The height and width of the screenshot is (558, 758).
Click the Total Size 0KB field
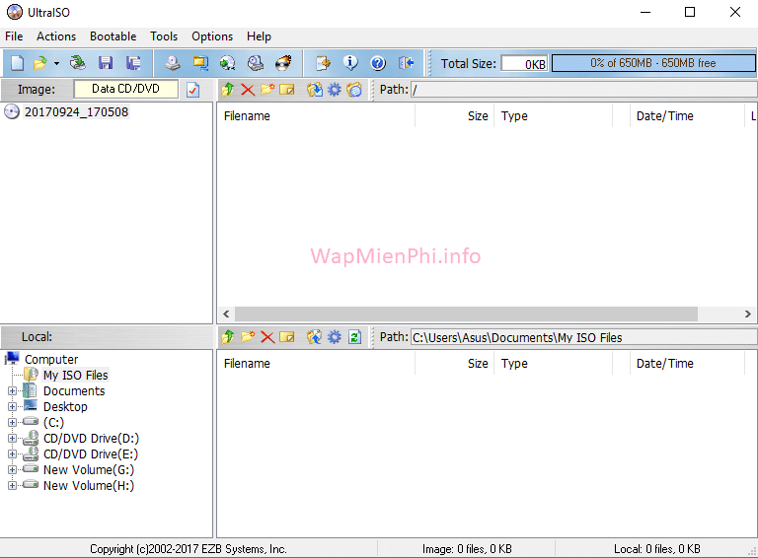click(524, 64)
